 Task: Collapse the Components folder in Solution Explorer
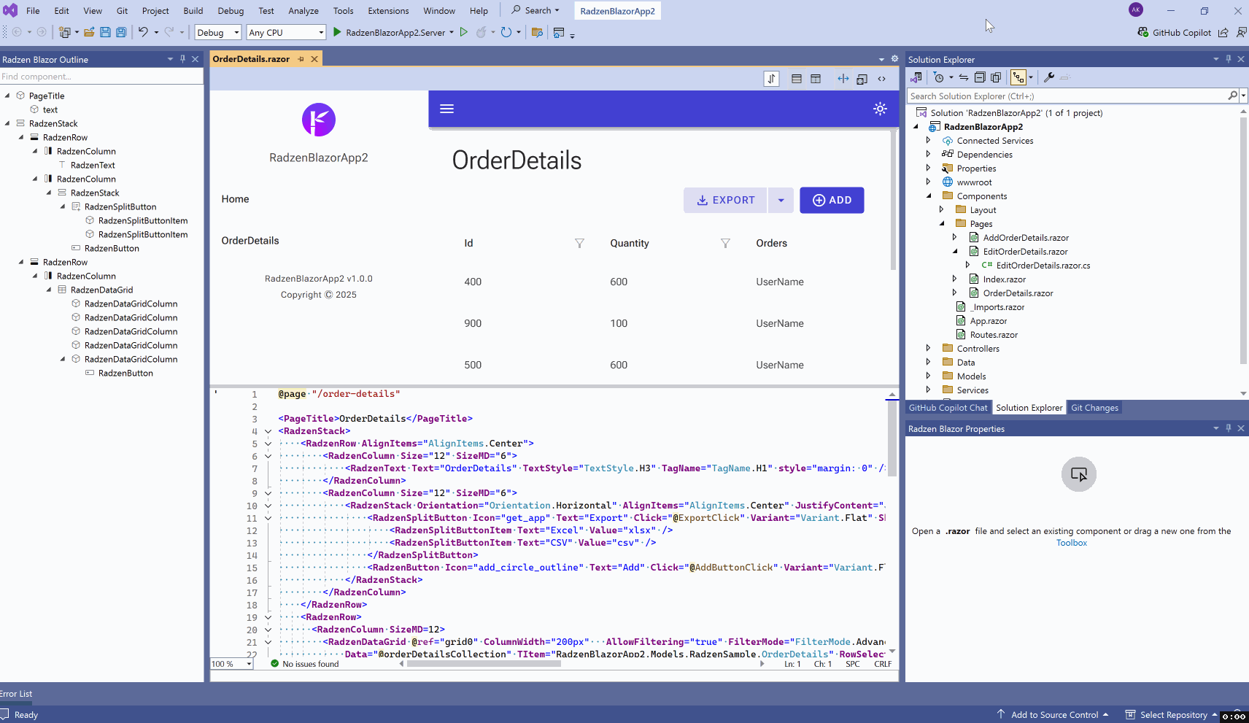(928, 196)
